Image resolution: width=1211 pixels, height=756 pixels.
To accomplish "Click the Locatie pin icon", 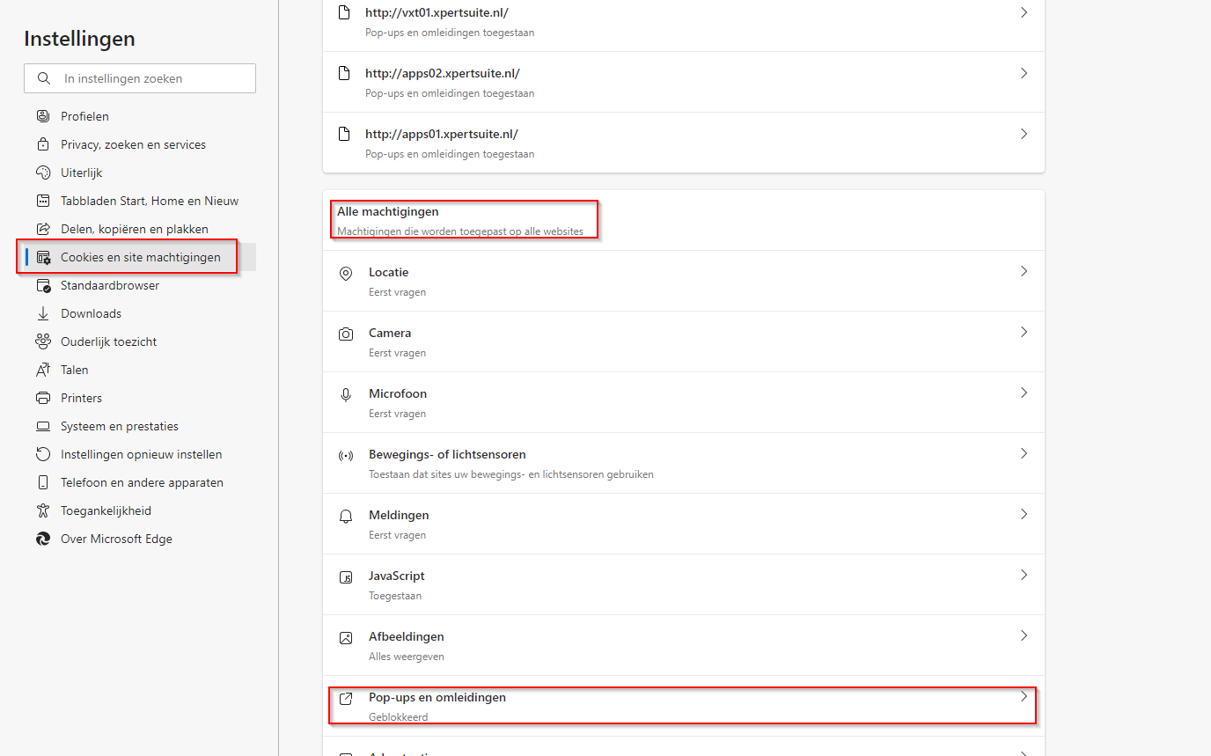I will click(x=346, y=273).
